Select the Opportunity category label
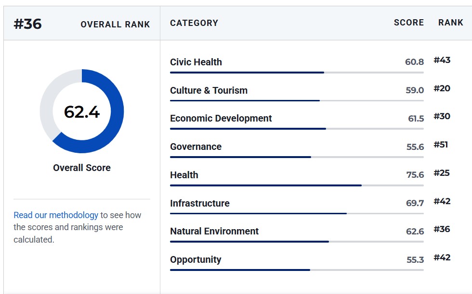This screenshot has height=294, width=472. coord(196,259)
